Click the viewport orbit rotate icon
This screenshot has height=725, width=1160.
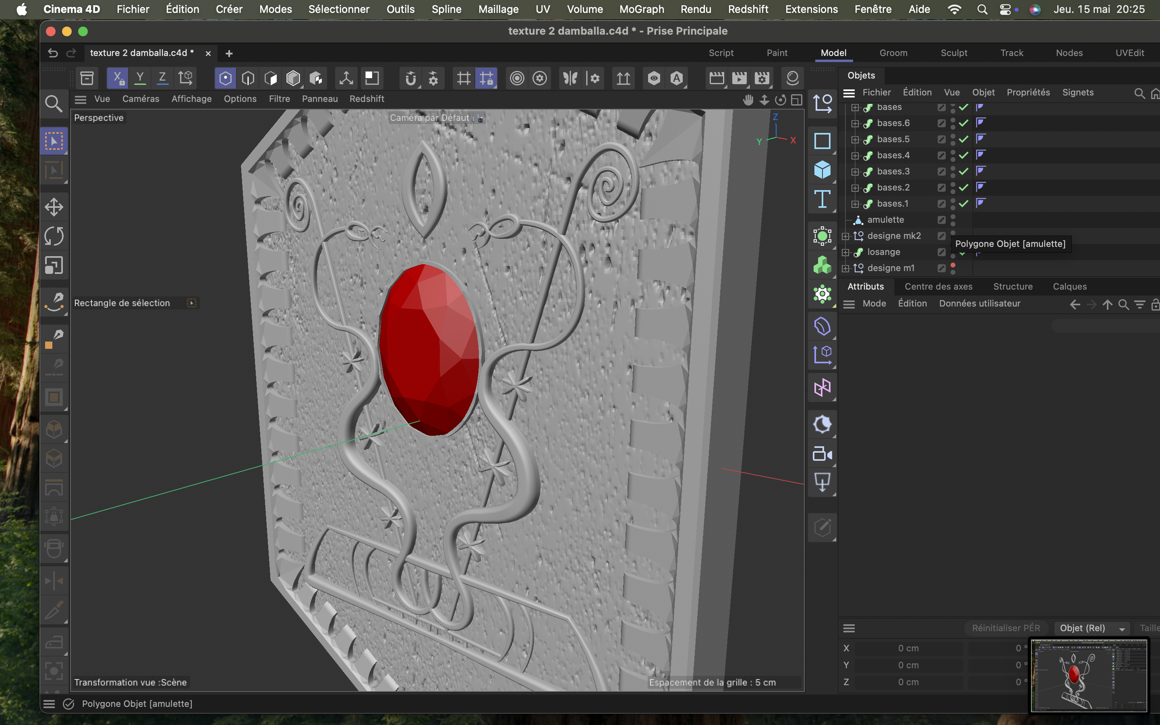(x=781, y=99)
